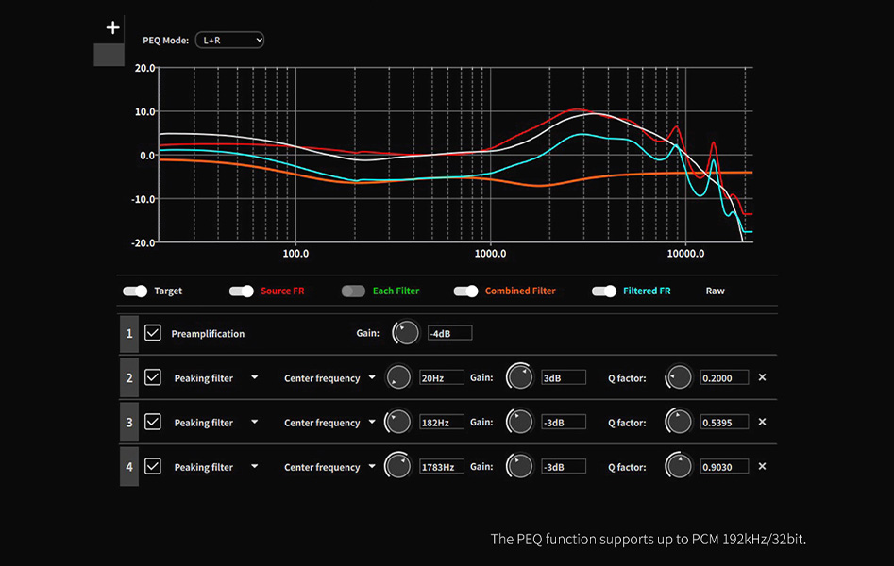Image resolution: width=894 pixels, height=566 pixels.
Task: Click the gray square icon below the plus
Action: click(x=109, y=55)
